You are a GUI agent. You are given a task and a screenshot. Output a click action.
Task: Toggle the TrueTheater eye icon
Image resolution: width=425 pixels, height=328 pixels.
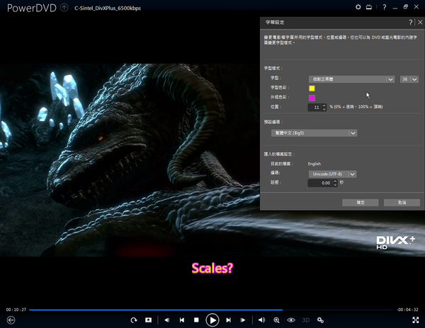[x=291, y=320]
